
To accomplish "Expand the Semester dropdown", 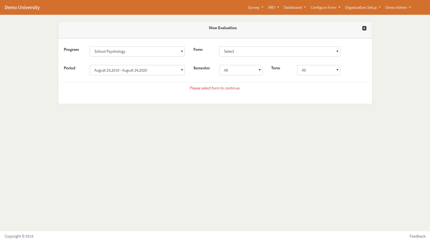I will pyautogui.click(x=240, y=70).
